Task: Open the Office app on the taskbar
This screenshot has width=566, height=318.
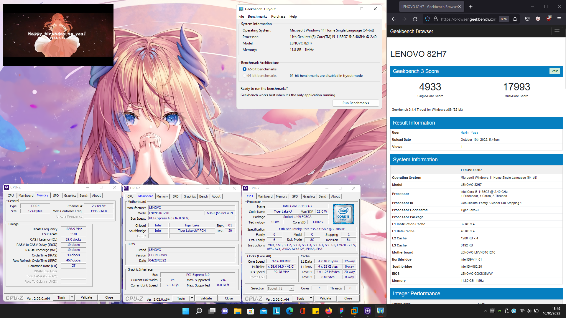Action: (303, 311)
